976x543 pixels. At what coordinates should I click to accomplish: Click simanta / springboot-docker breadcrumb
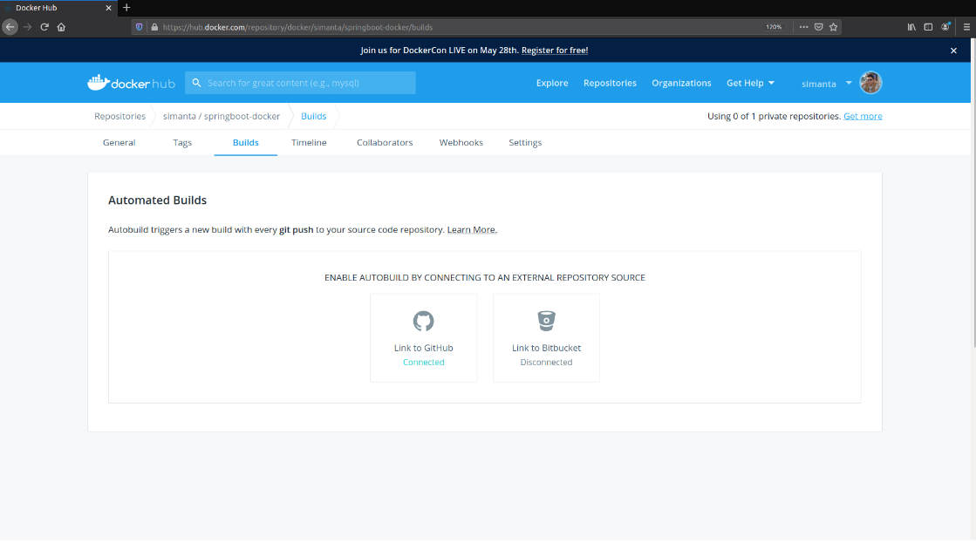(x=222, y=116)
